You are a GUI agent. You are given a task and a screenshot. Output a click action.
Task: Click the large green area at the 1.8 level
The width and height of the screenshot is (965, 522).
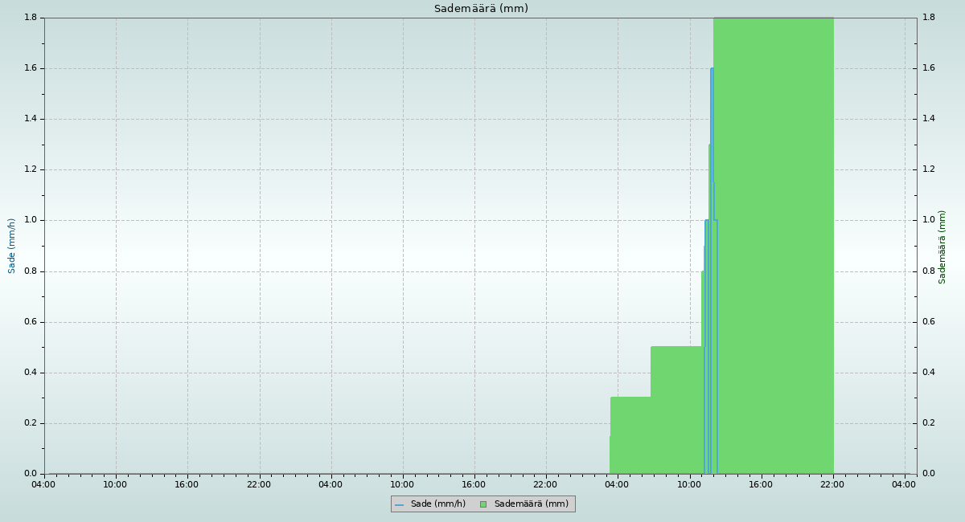point(772,241)
